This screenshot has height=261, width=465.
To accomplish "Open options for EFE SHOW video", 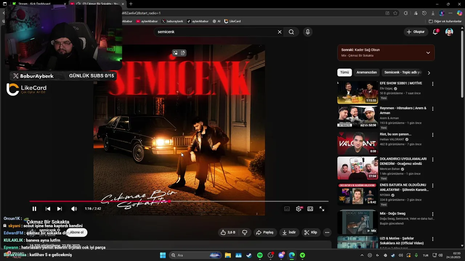I will pos(432,84).
